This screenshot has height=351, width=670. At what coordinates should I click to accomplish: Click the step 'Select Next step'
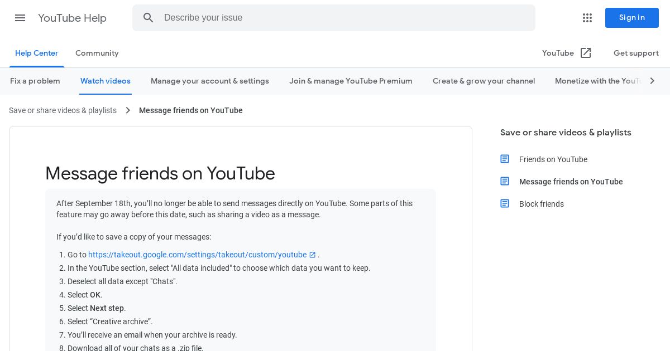97,308
